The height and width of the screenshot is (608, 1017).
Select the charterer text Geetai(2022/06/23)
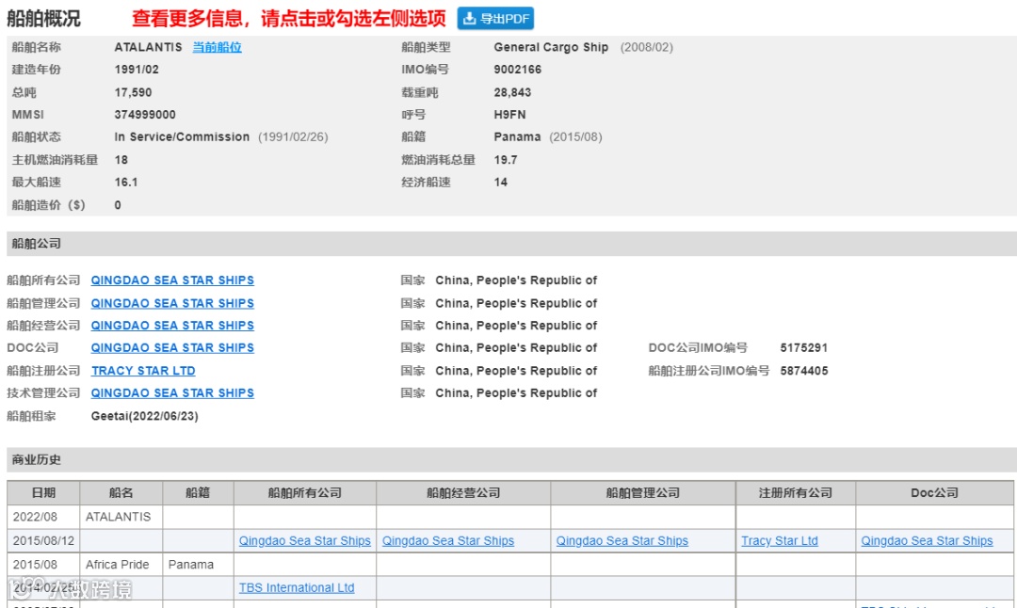[x=145, y=416]
